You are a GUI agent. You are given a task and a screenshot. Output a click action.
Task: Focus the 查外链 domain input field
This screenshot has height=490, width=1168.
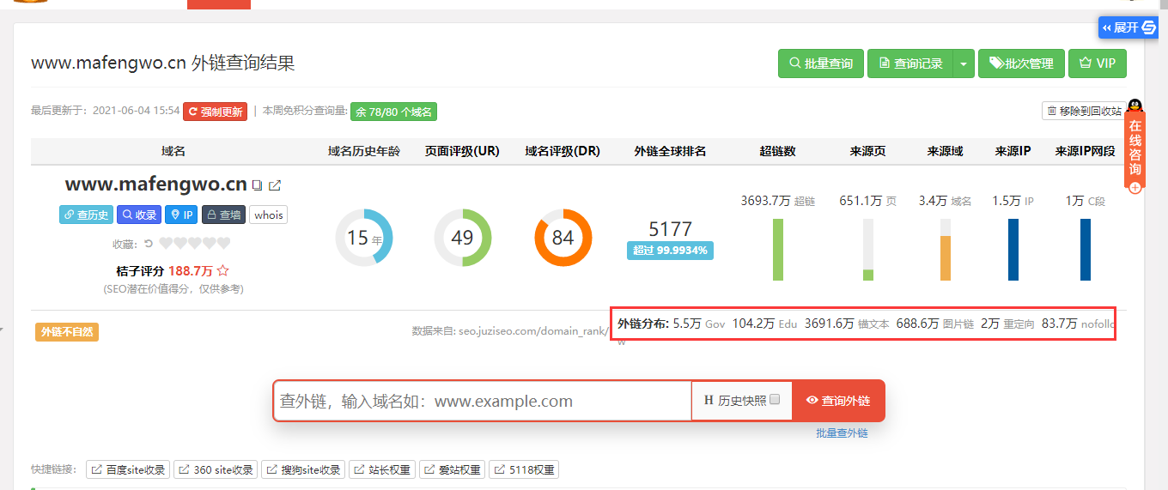(x=483, y=401)
